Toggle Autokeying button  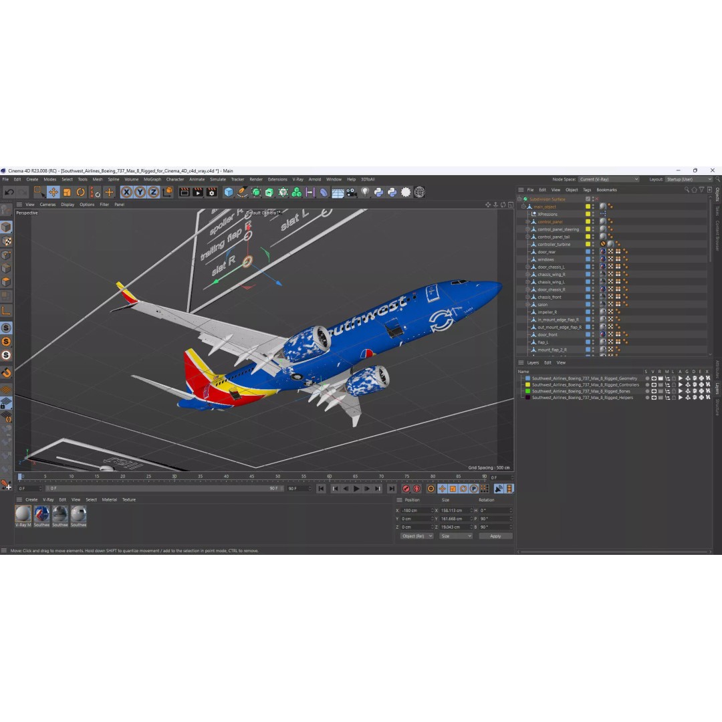(416, 489)
